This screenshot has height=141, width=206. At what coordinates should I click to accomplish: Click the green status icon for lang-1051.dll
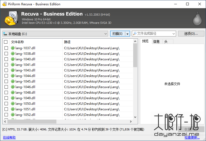(13, 109)
